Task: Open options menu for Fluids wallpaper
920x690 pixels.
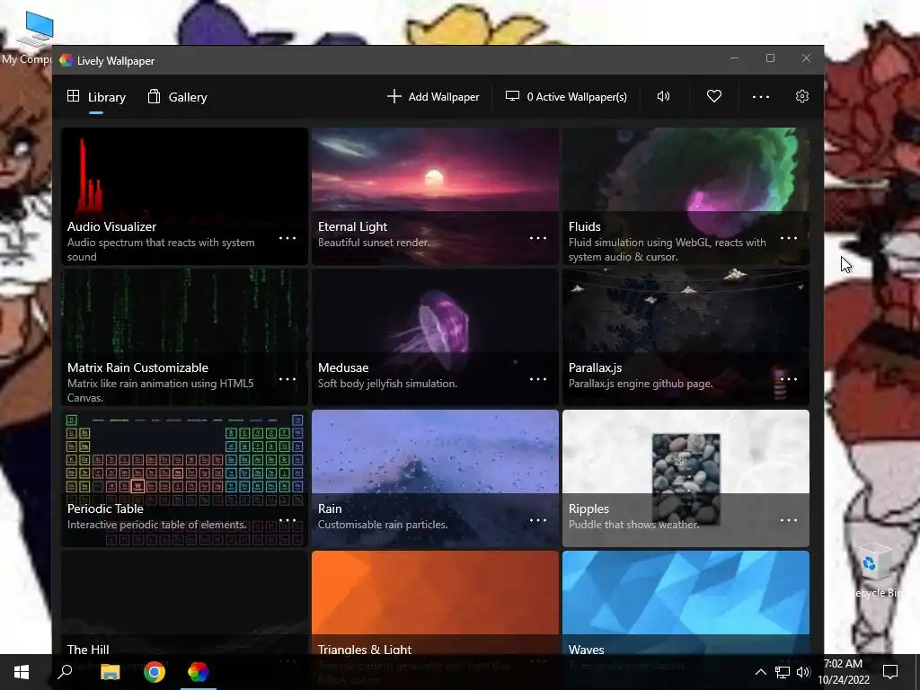Action: (x=789, y=238)
